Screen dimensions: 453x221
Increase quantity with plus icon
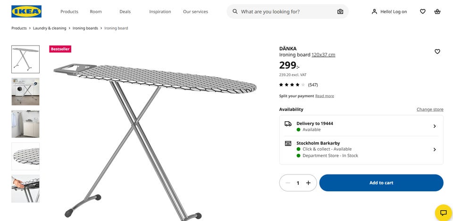click(308, 183)
